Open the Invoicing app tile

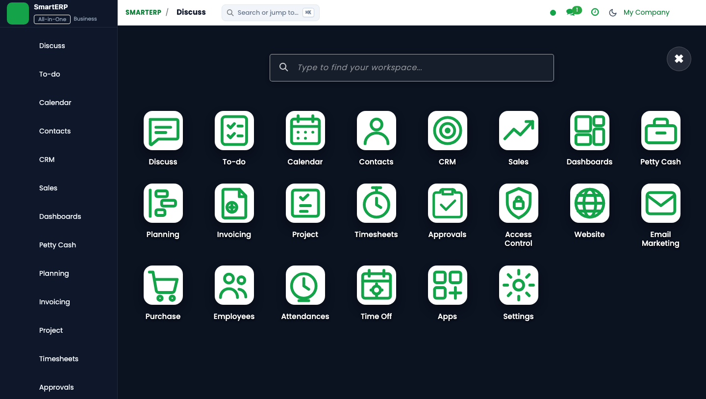click(x=234, y=203)
